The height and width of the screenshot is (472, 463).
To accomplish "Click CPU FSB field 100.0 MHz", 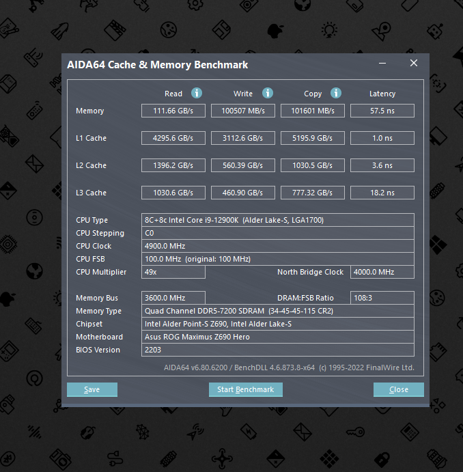I will [278, 259].
